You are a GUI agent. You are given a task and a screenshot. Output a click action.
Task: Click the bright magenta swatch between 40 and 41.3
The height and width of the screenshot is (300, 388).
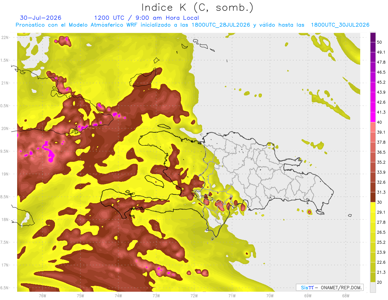coord(373,117)
